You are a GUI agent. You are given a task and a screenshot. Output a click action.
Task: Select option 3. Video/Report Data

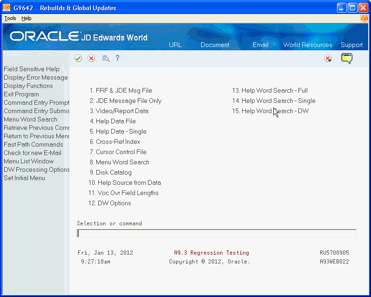coord(119,111)
